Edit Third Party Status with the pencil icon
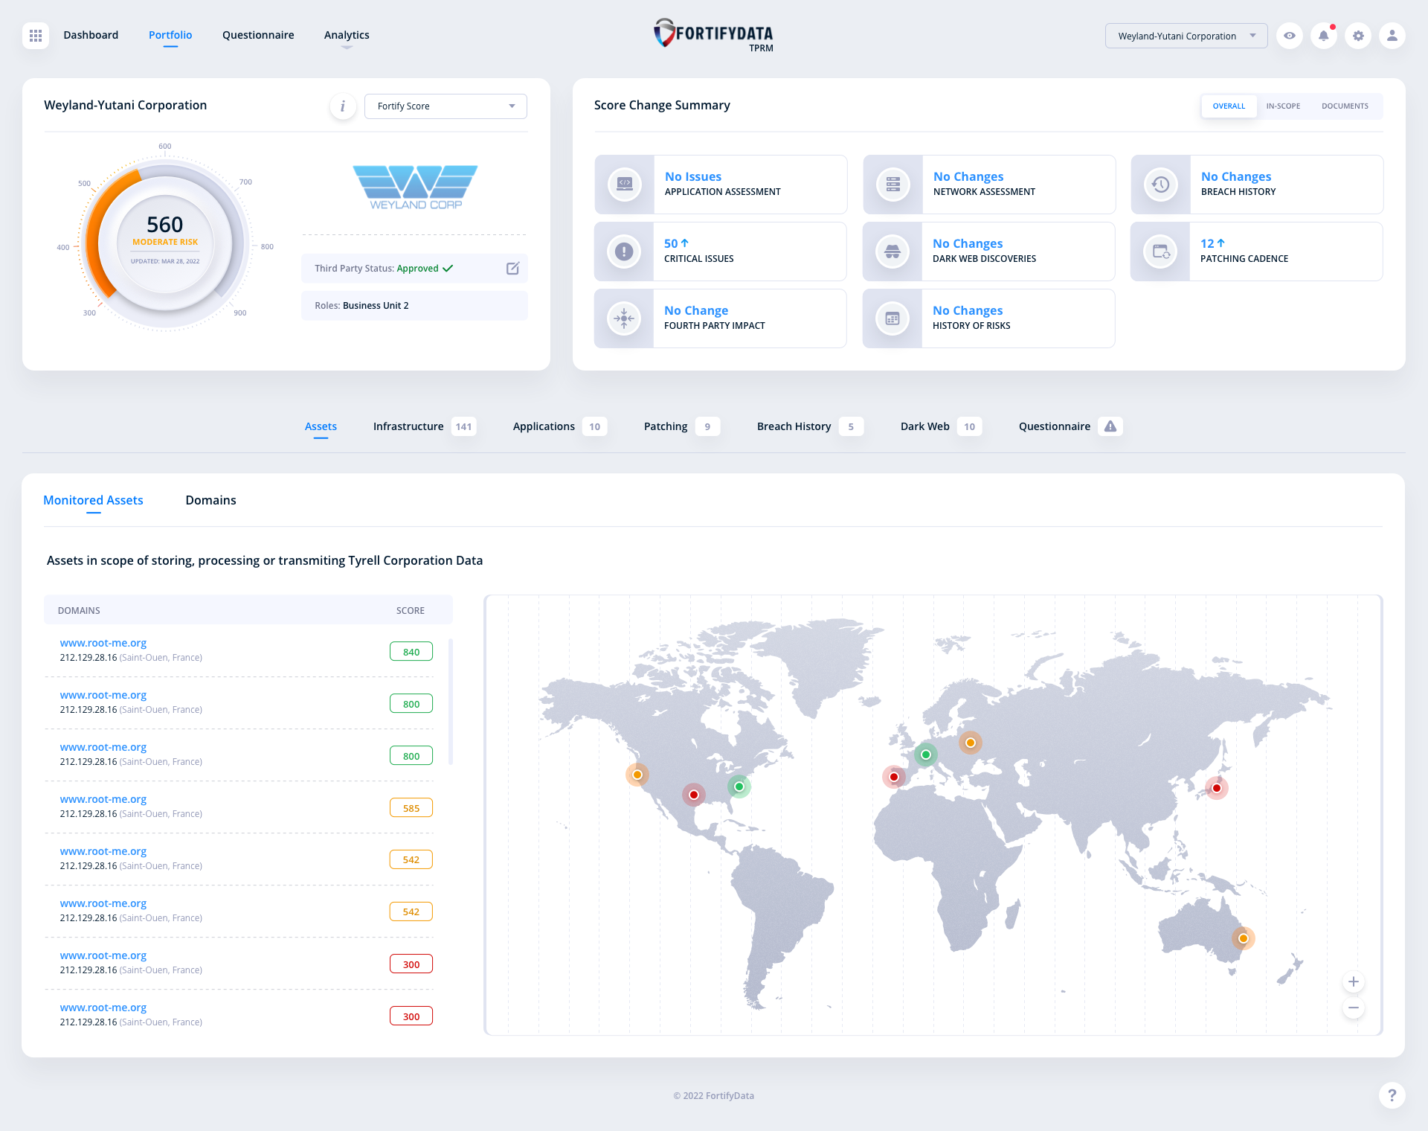Image resolution: width=1428 pixels, height=1131 pixels. pos(512,269)
